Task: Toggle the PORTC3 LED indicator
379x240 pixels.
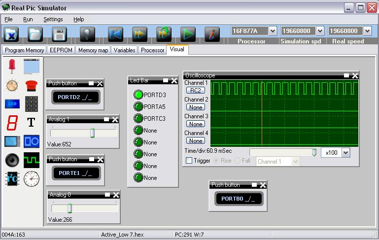Action: pyautogui.click(x=138, y=118)
